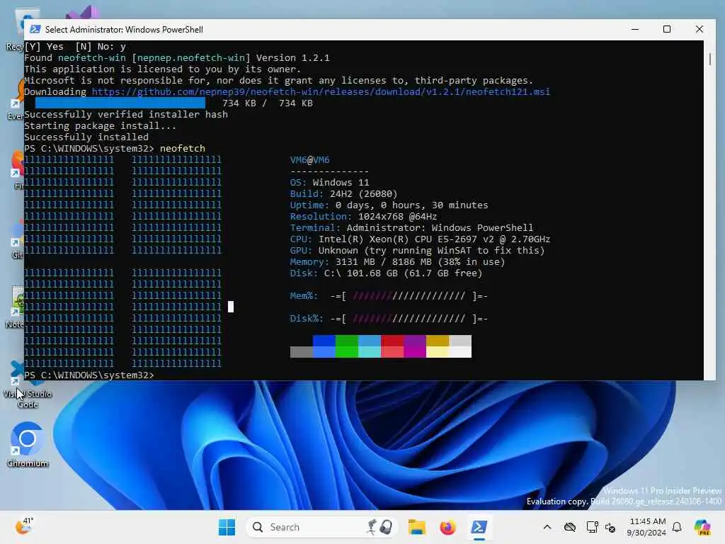Open the Copilot preview icon
The image size is (725, 544).
click(x=702, y=527)
